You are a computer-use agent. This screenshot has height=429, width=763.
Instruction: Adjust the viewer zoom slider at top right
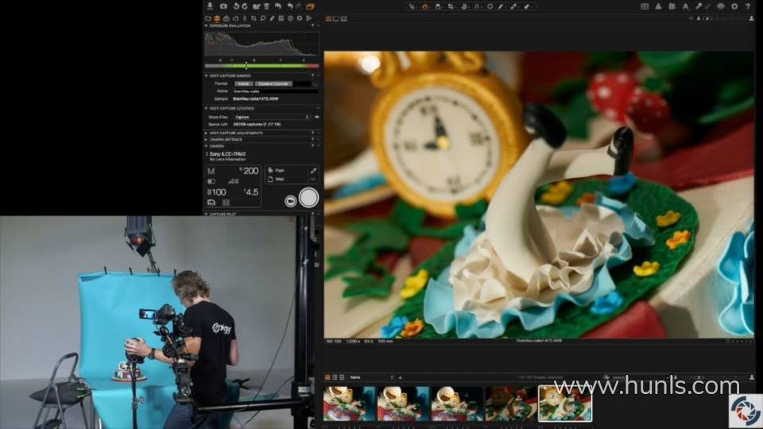pyautogui.click(x=725, y=18)
